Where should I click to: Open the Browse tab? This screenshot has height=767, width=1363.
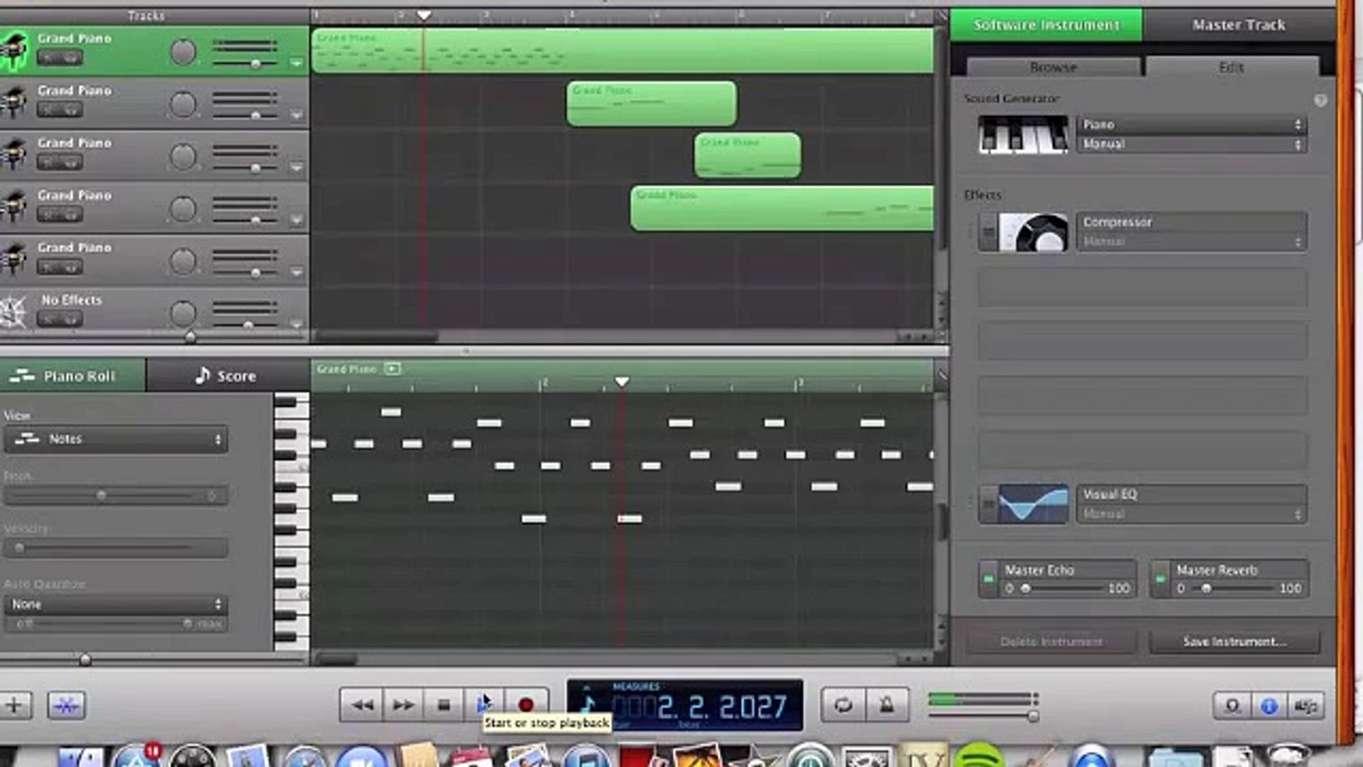click(1053, 67)
